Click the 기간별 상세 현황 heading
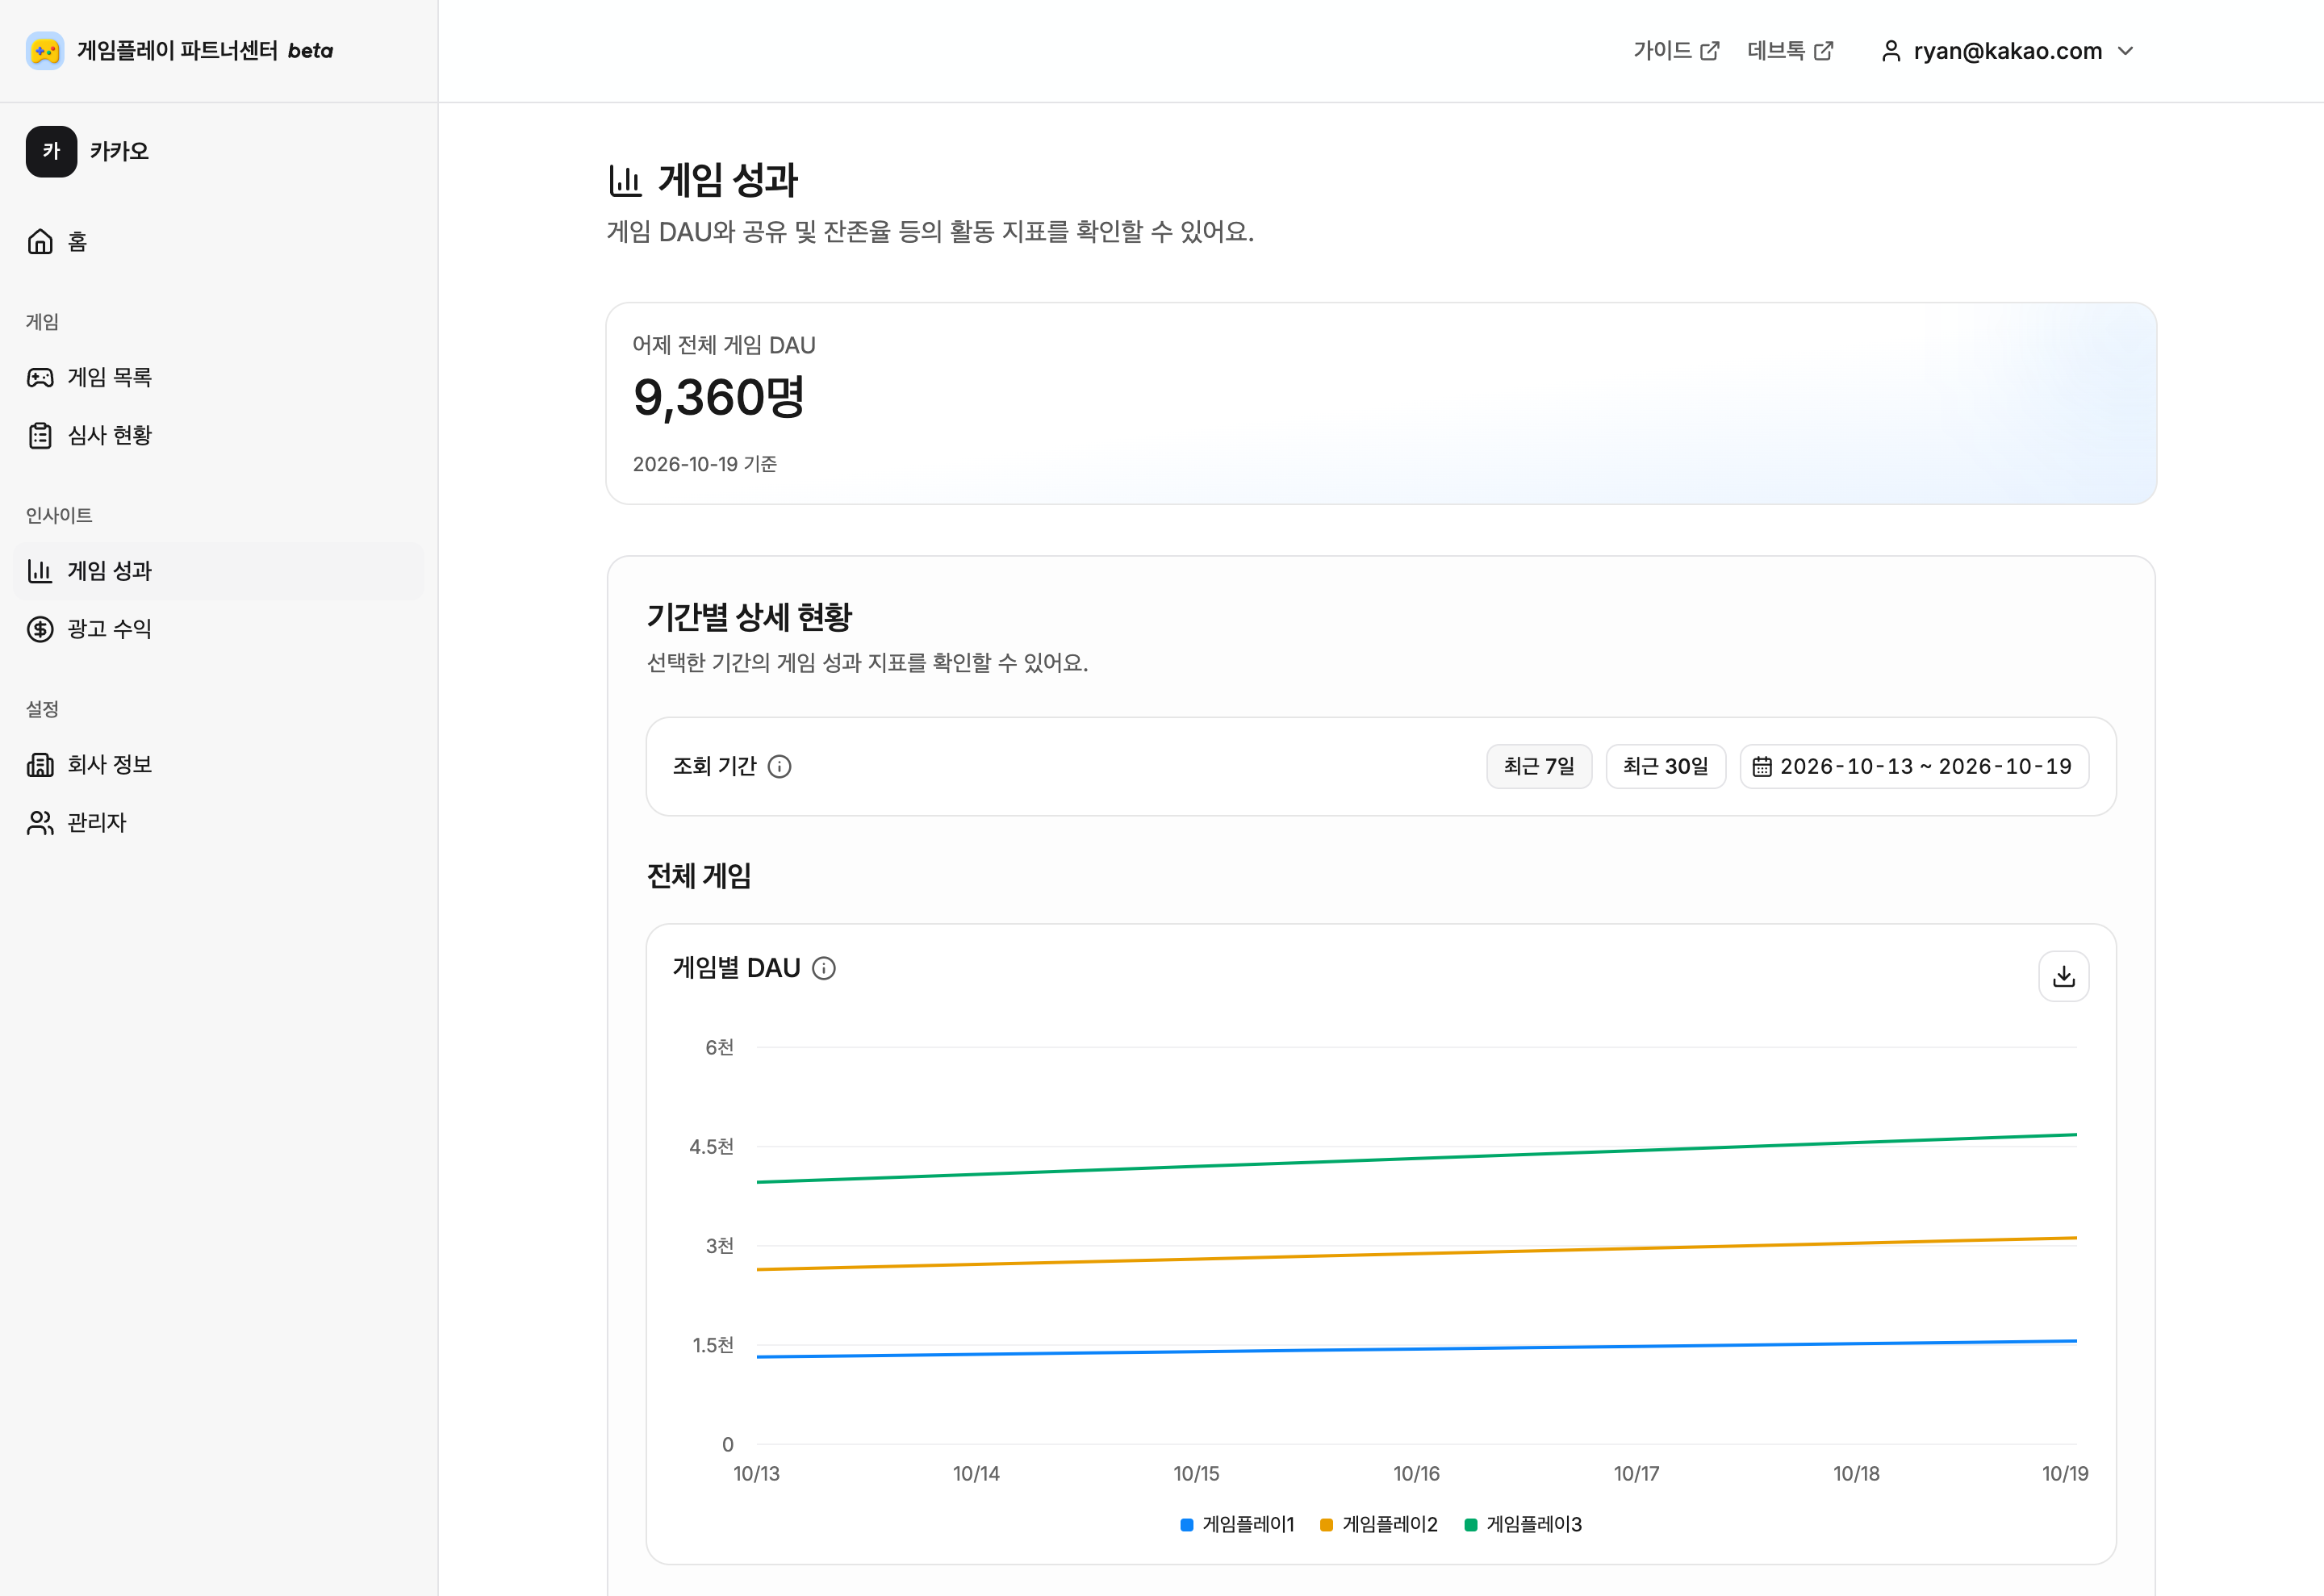This screenshot has width=2324, height=1596. tap(749, 617)
